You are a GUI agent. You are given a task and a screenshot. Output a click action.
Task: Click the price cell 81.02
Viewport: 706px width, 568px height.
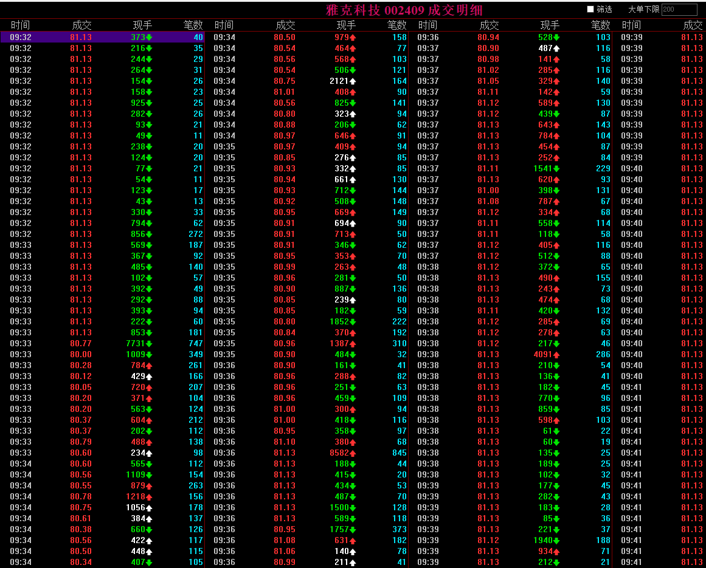click(x=488, y=70)
